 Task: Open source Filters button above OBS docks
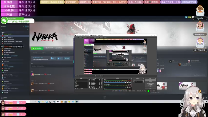101,76
